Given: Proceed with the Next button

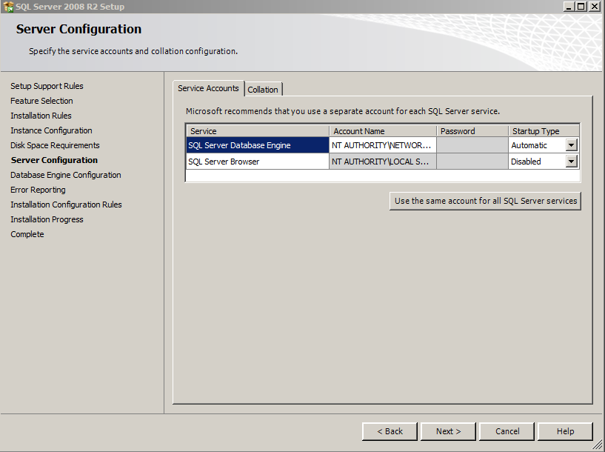Looking at the screenshot, I should click(448, 431).
